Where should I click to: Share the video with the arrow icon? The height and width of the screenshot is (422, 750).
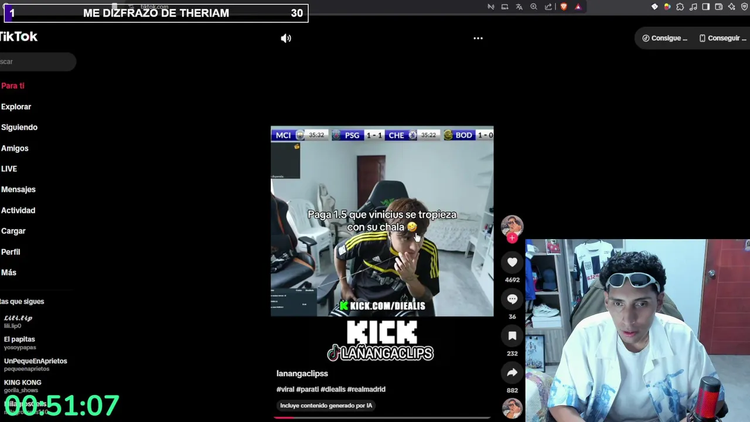click(x=512, y=372)
